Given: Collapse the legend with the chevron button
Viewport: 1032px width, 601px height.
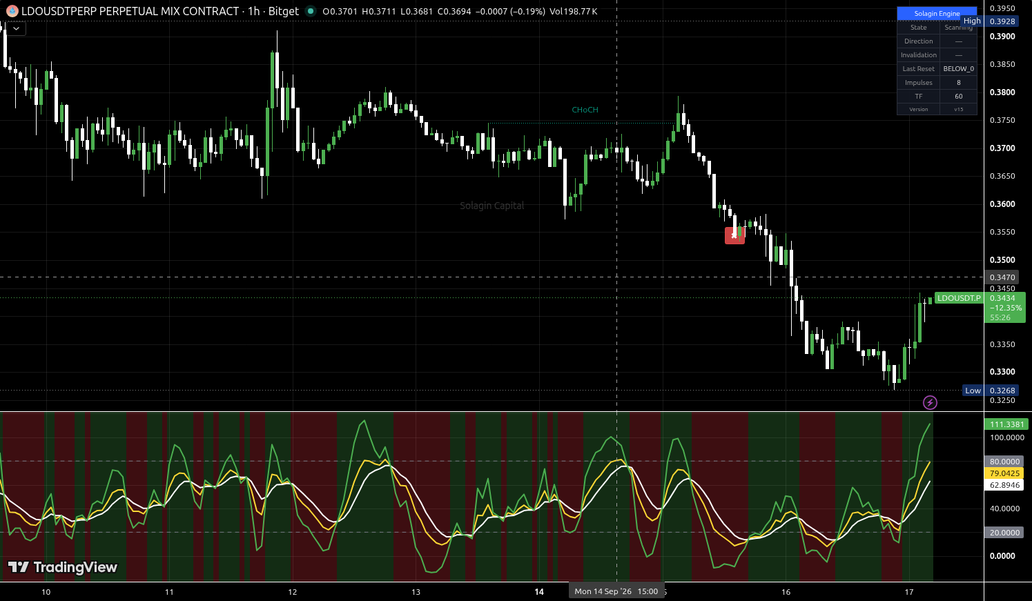Looking at the screenshot, I should (x=16, y=28).
